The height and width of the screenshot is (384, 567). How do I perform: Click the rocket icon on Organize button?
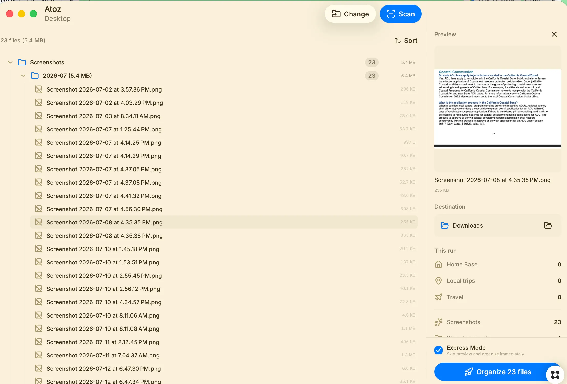click(x=468, y=372)
